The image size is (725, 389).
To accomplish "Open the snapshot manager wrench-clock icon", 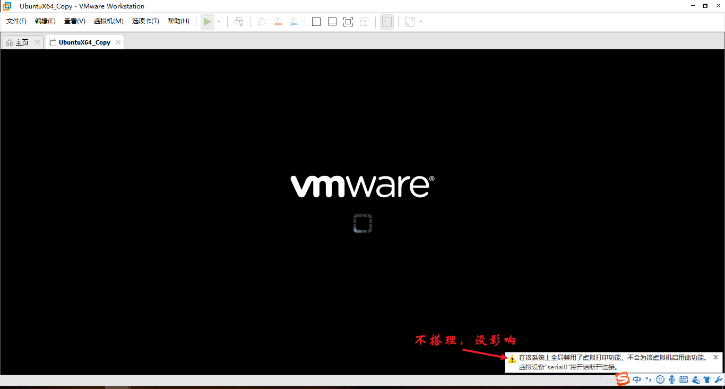I will (294, 22).
